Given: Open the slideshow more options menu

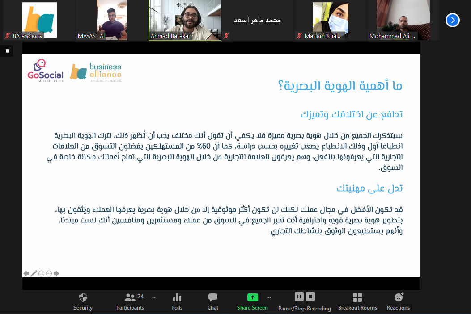Looking at the screenshot, I should (49, 273).
